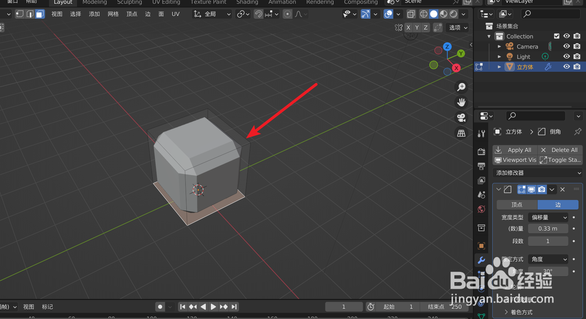586x319 pixels.
Task: Open the Render properties tab
Action: (x=481, y=151)
